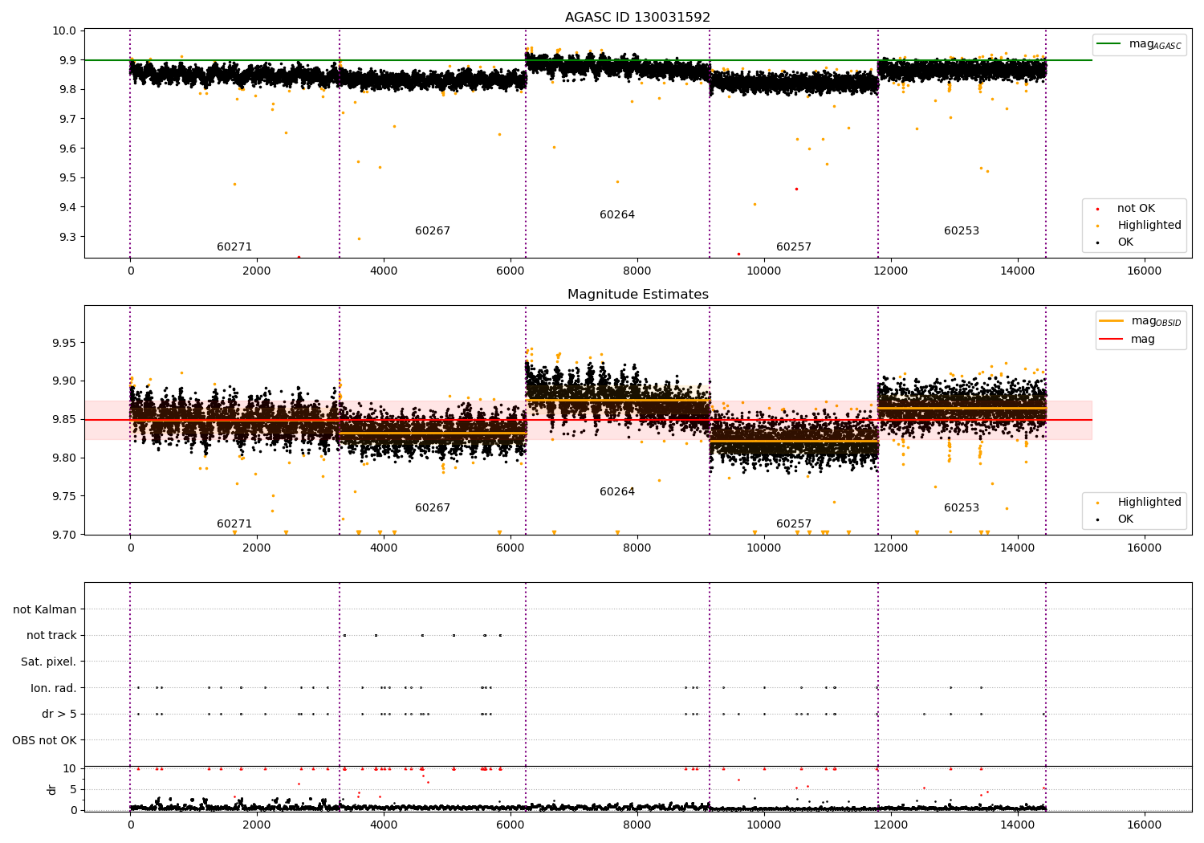Screen dimensions: 1204x843
Task: Click the 'OBS not OK' axis label
Action: [45, 740]
